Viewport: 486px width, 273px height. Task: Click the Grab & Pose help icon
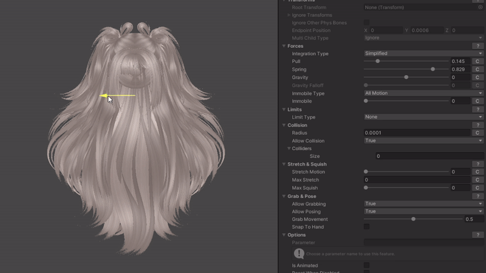pyautogui.click(x=478, y=197)
